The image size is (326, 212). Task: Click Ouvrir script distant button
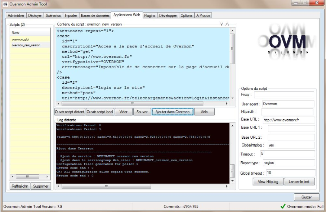70,112
